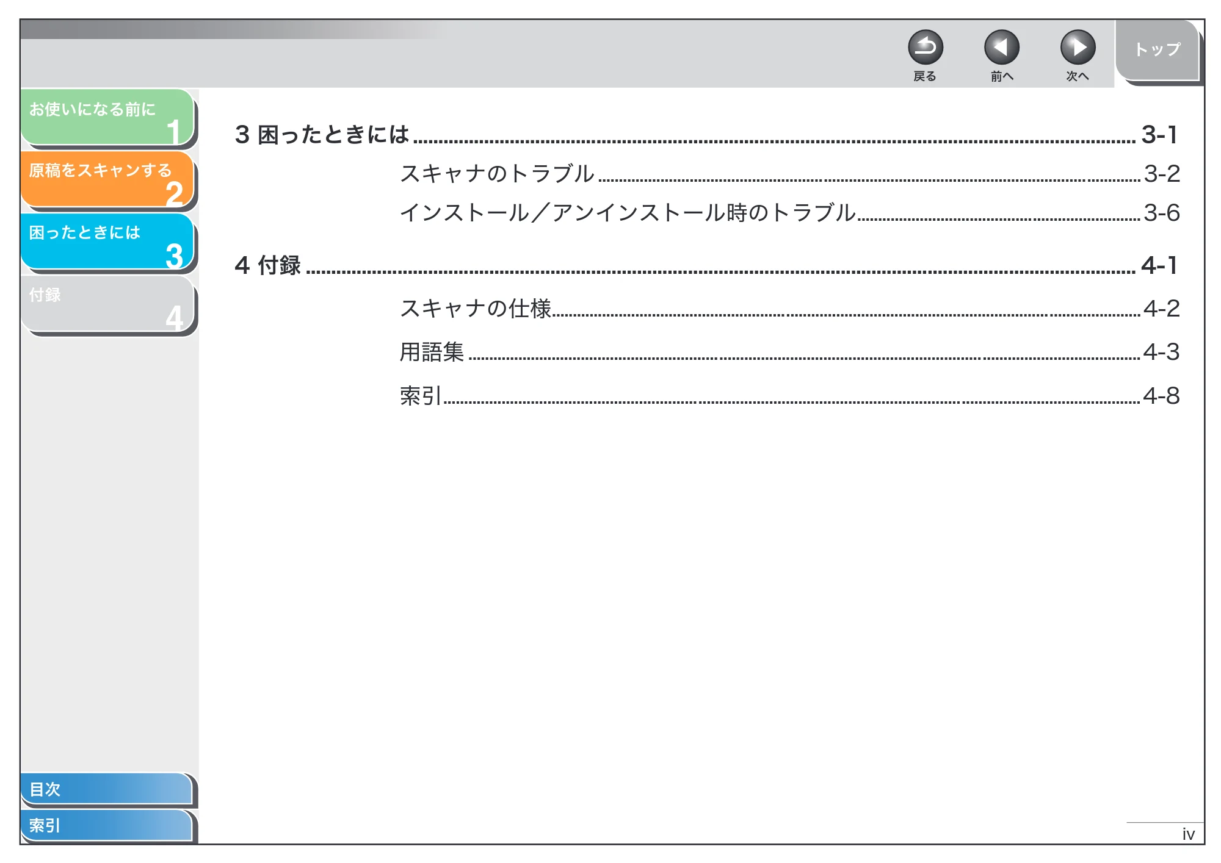Click the 戻る back arrow icon
The image size is (1221, 863).
coord(925,48)
